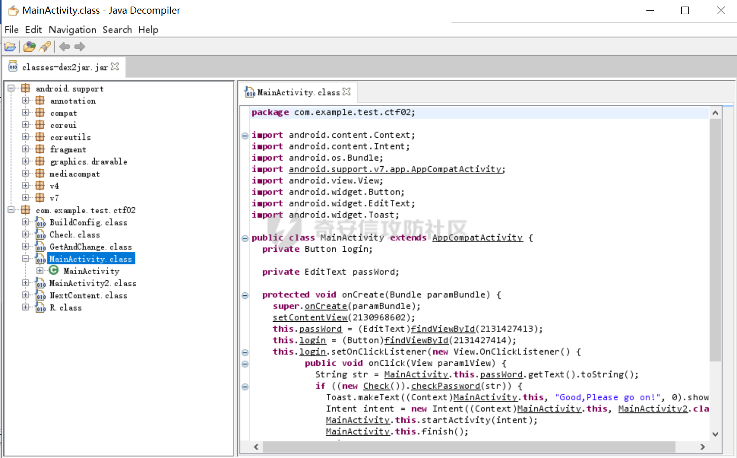Screen dimensions: 737x458
Task: Click the class file icon beside GetAndChange.class
Action: pyautogui.click(x=41, y=247)
